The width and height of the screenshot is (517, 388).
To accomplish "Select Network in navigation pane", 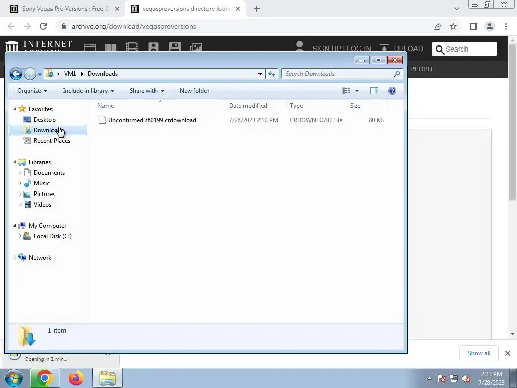I will pos(40,257).
